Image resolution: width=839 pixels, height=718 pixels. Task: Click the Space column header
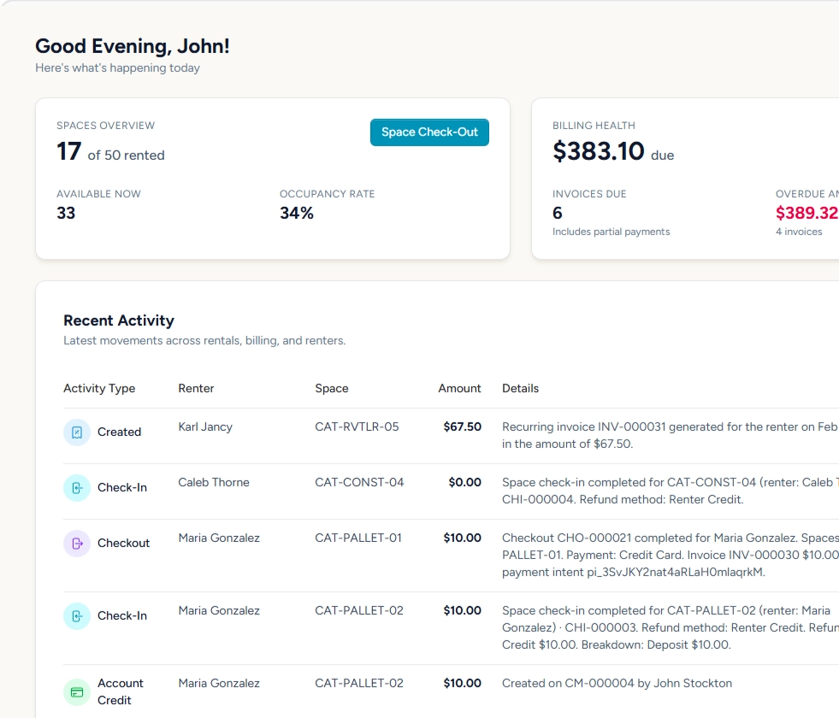(x=332, y=388)
